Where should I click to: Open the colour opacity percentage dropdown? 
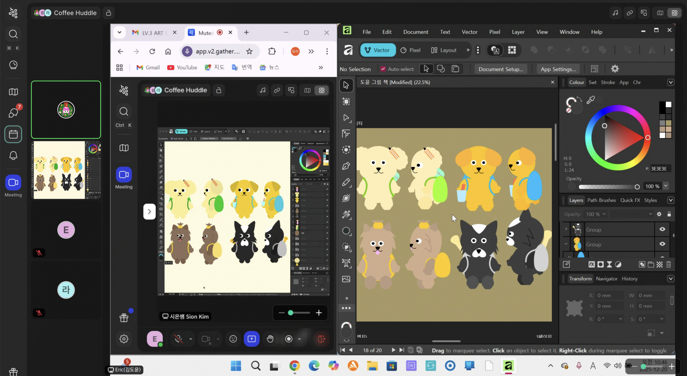coord(666,186)
